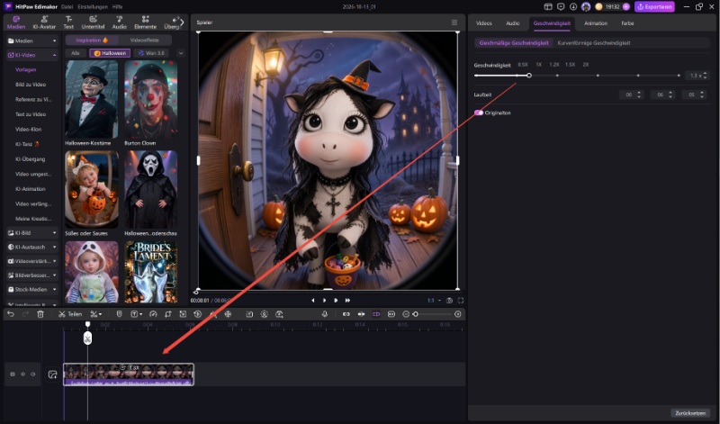The height and width of the screenshot is (424, 720).
Task: Open the Medien tab in top toolbar
Action: click(x=16, y=23)
